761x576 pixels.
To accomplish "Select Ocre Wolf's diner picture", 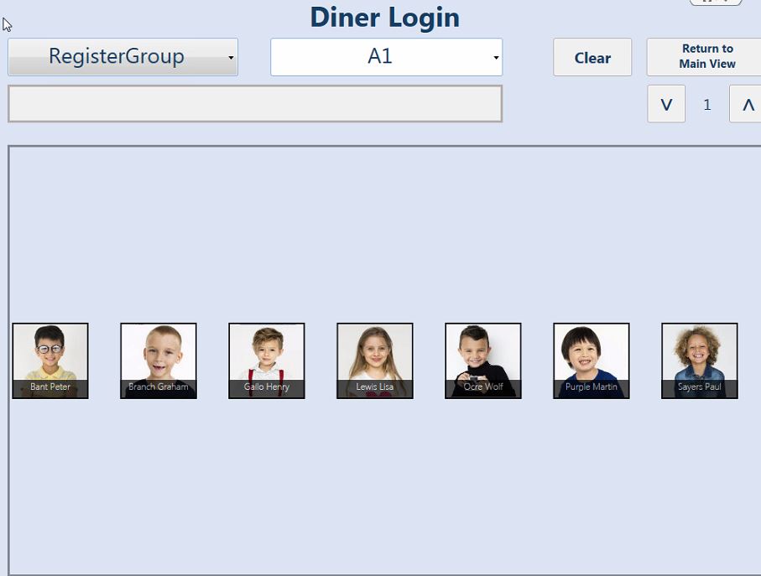I will click(483, 361).
